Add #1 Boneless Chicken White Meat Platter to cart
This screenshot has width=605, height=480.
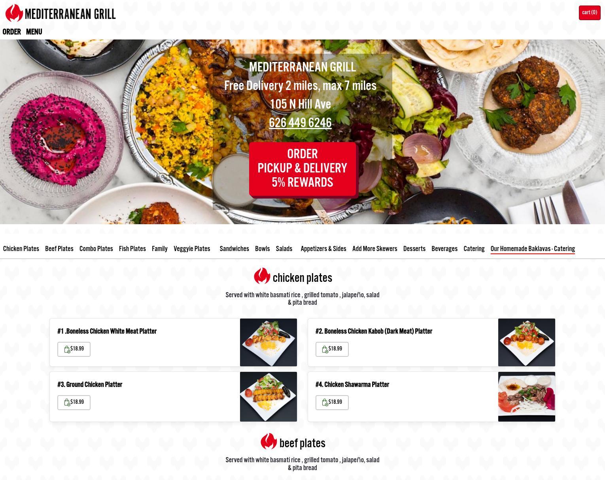tap(74, 349)
